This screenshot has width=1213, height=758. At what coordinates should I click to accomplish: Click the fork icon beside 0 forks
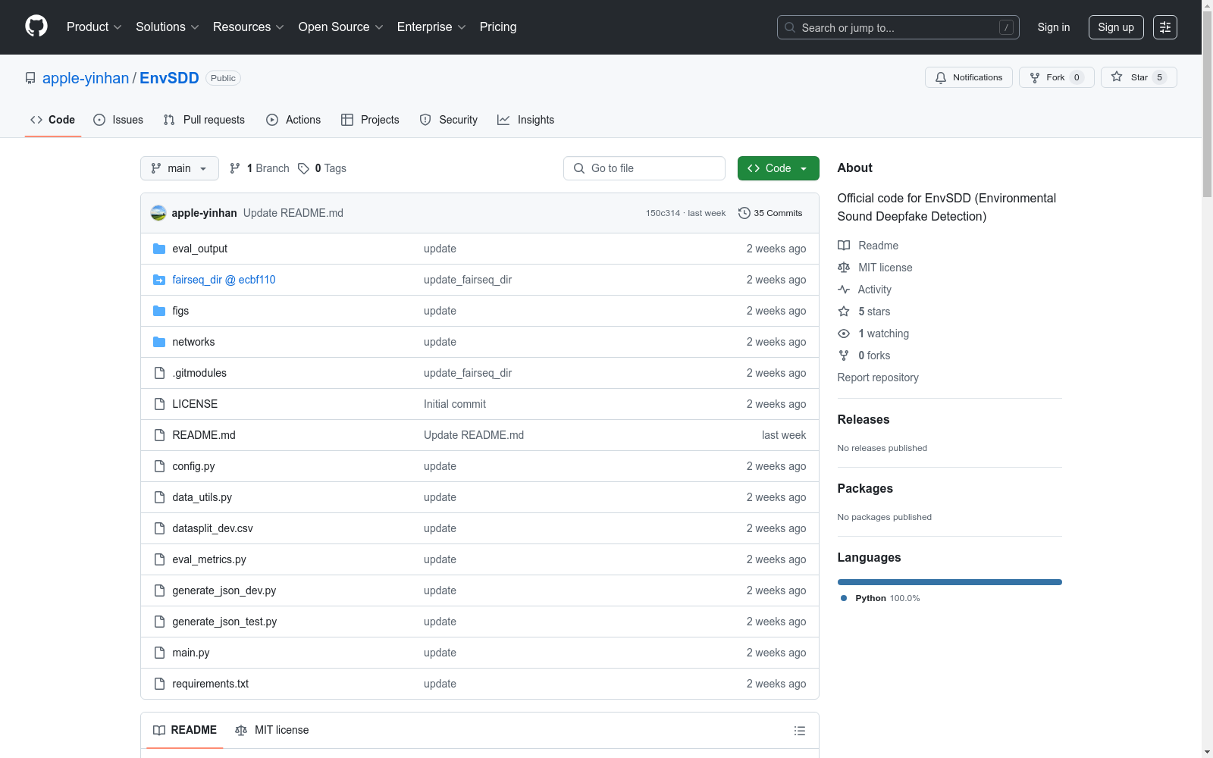[844, 356]
